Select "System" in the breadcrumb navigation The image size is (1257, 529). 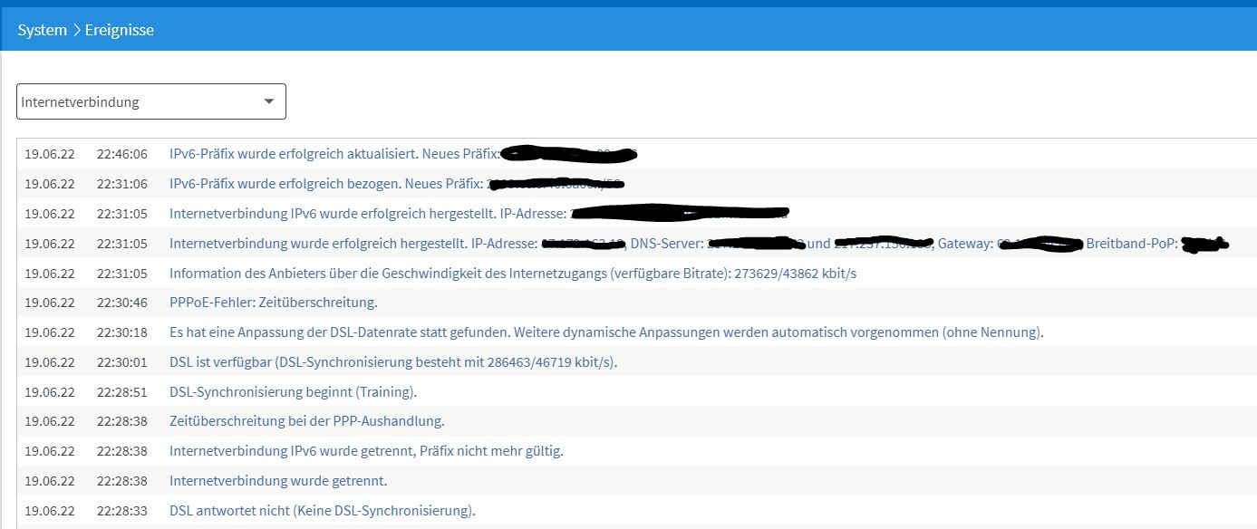tap(42, 30)
